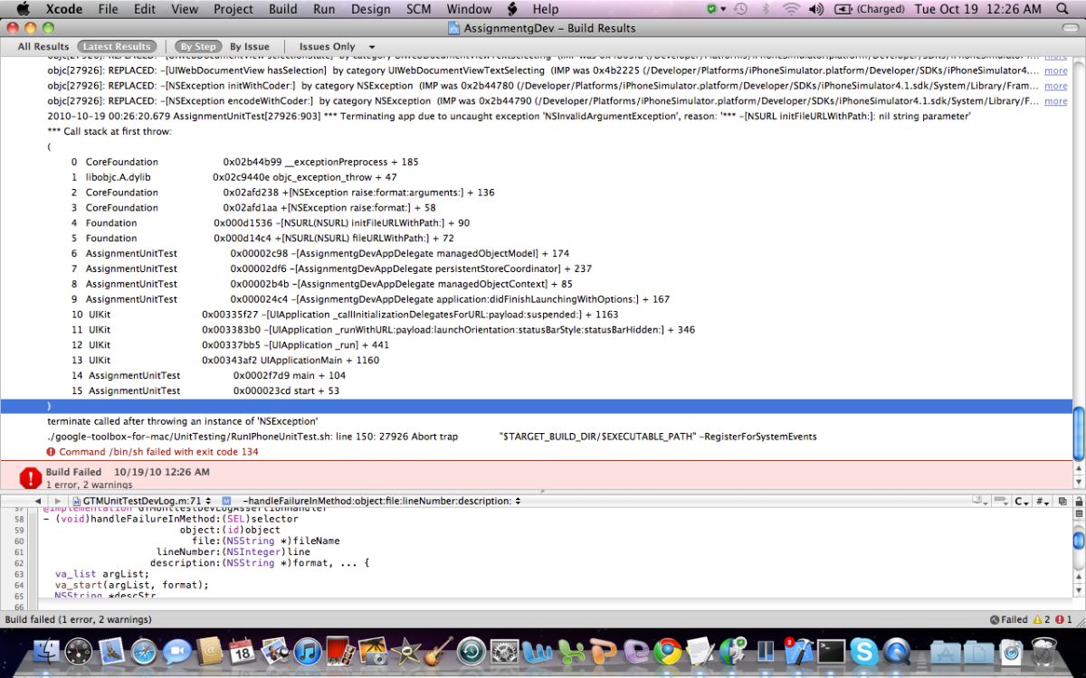Viewport: 1086px width, 678px height.
Task: Go back in editor history
Action: (x=38, y=500)
